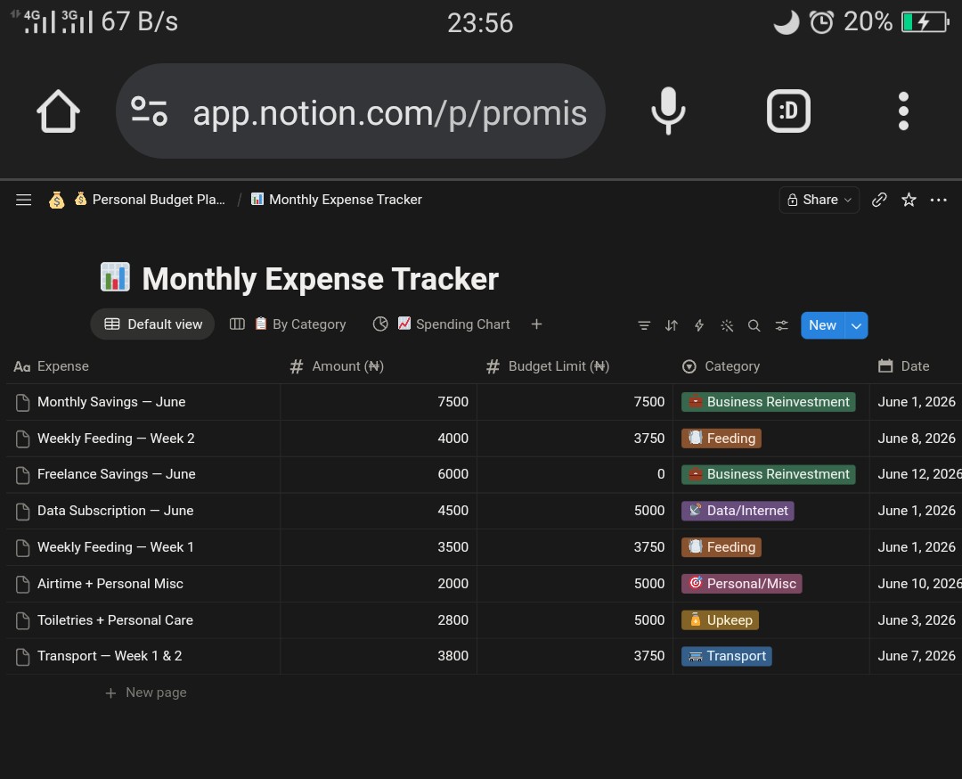
Task: Click the Monthly Expense Tracker page icon
Action: coord(115,277)
